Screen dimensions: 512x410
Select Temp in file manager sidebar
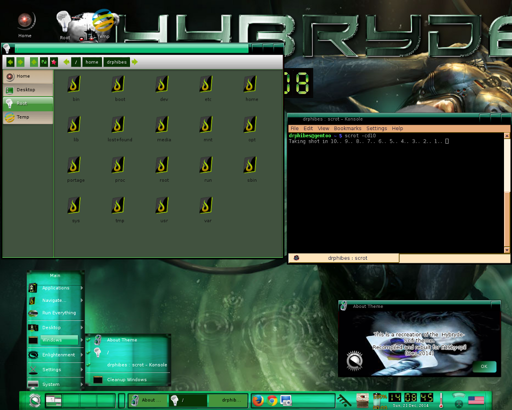click(x=28, y=117)
